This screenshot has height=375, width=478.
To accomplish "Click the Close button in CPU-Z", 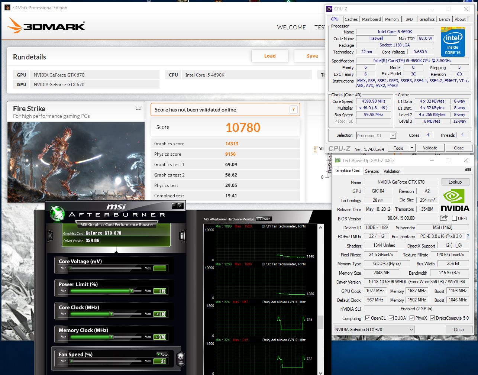I will point(459,148).
